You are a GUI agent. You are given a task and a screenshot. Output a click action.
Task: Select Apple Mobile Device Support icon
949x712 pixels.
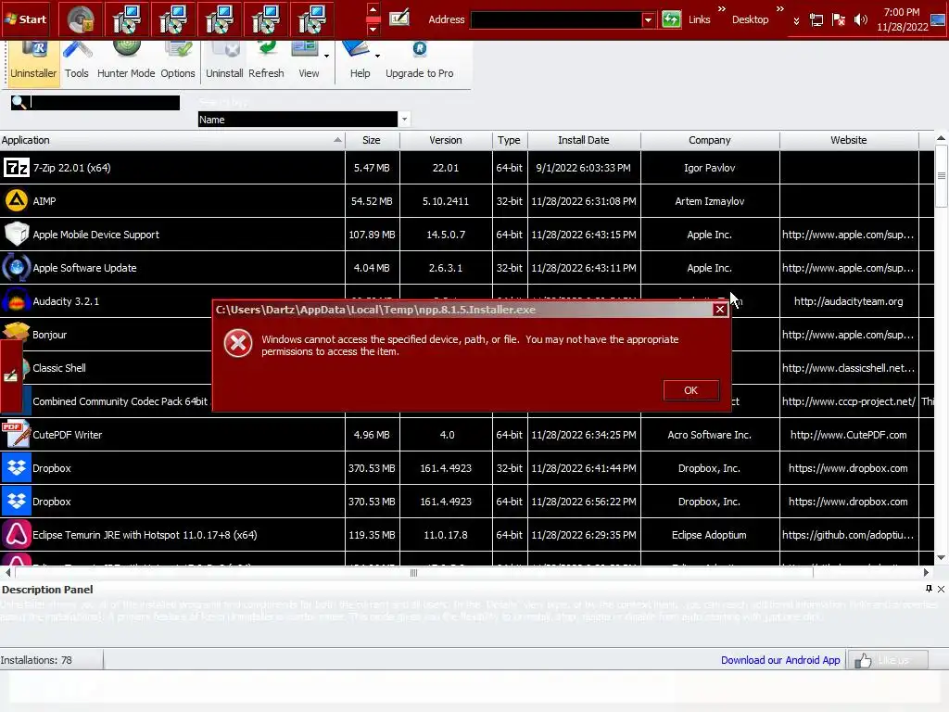tap(17, 235)
